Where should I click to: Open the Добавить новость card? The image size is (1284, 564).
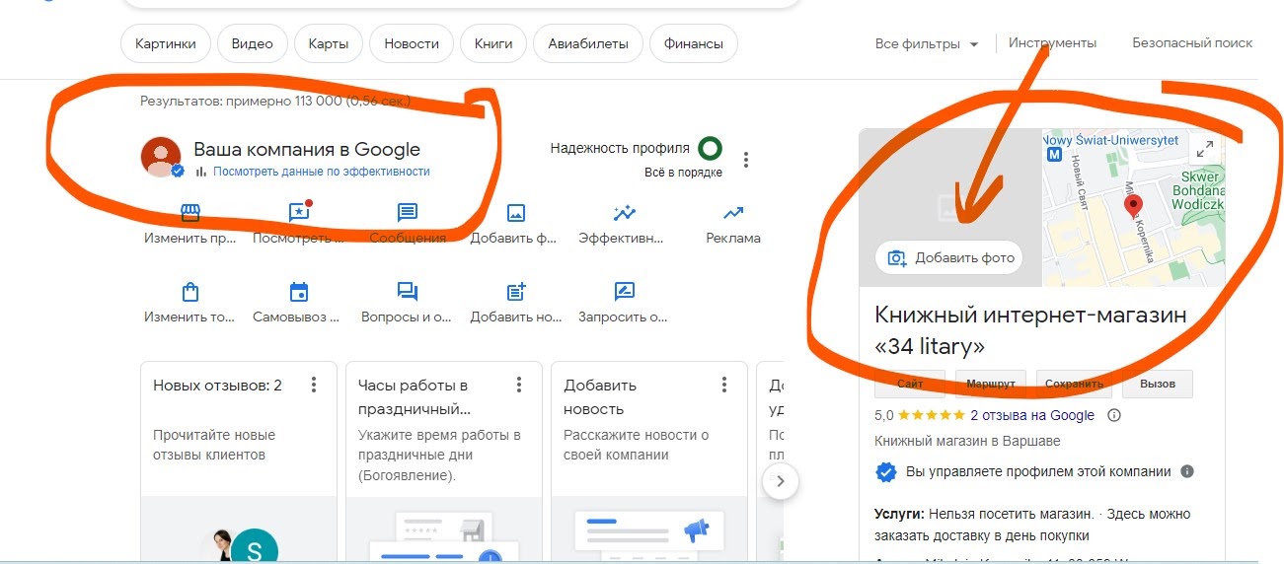coord(649,462)
